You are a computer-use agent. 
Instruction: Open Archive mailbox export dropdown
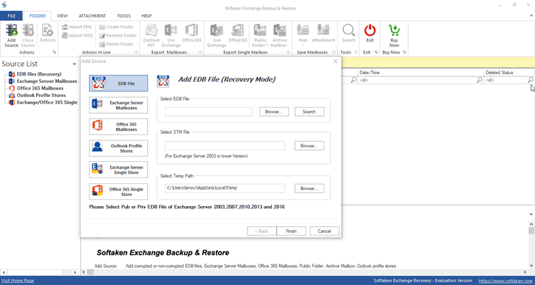tap(280, 35)
